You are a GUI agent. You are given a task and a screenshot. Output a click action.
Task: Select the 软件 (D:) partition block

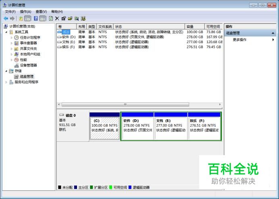(x=137, y=126)
